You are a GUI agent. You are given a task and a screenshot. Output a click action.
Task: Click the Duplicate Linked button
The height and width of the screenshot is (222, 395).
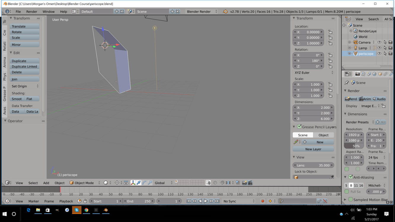click(24, 67)
